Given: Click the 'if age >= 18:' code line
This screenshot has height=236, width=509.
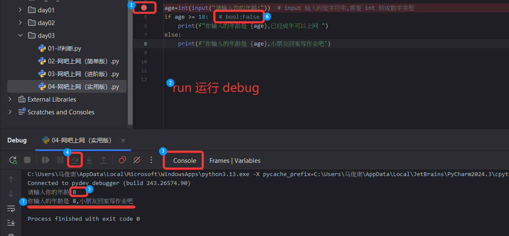Looking at the screenshot, I should [187, 17].
